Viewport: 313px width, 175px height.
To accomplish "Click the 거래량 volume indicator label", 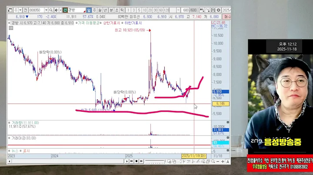I will pos(25,123).
